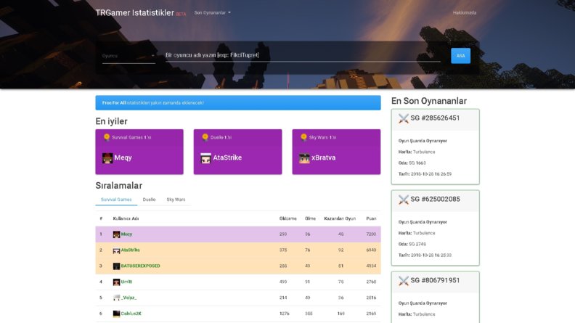
Task: Switch to the Sky Wars ranking tab
Action: [x=176, y=200]
